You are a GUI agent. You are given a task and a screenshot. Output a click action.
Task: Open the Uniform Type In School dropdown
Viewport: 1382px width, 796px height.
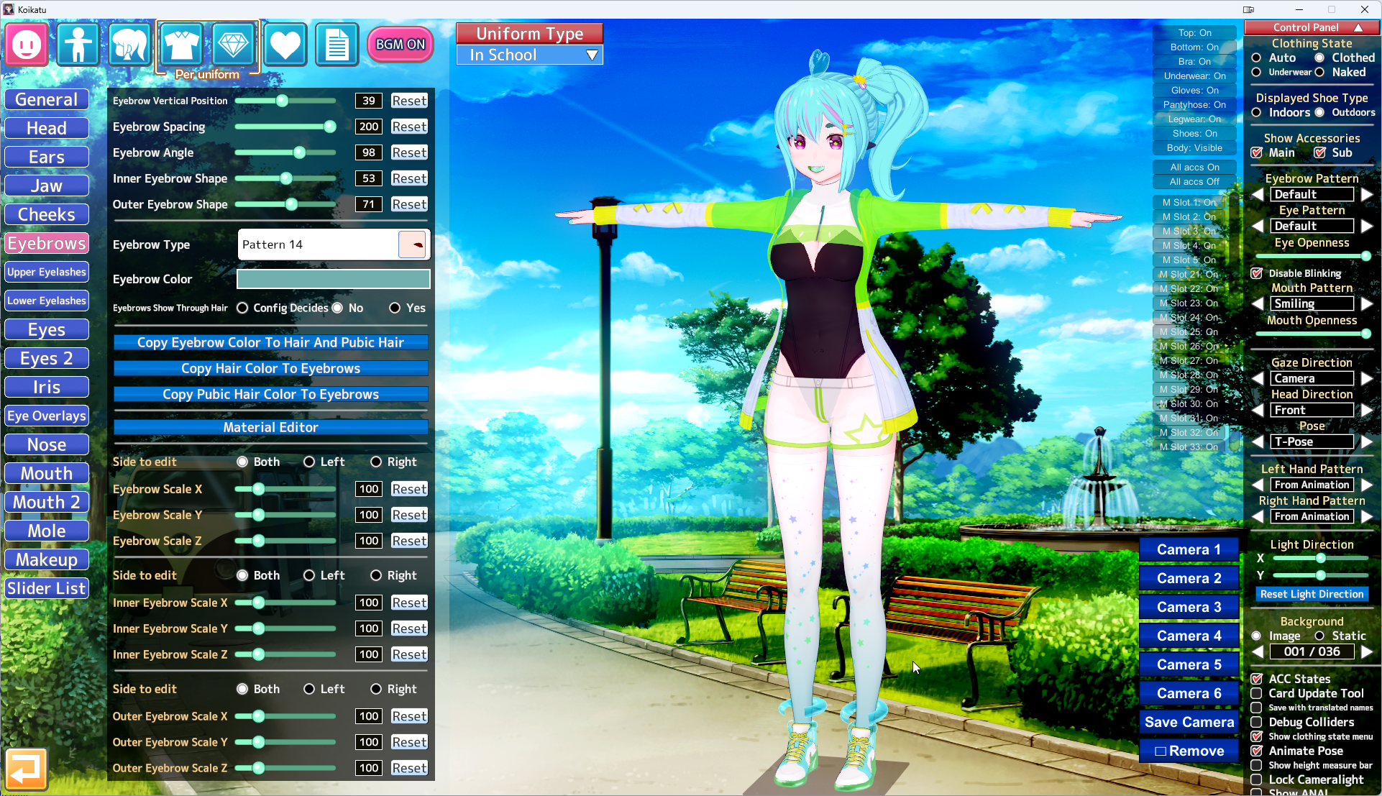pos(529,55)
